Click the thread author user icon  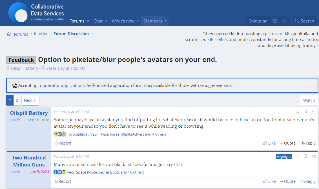[x=8, y=68]
